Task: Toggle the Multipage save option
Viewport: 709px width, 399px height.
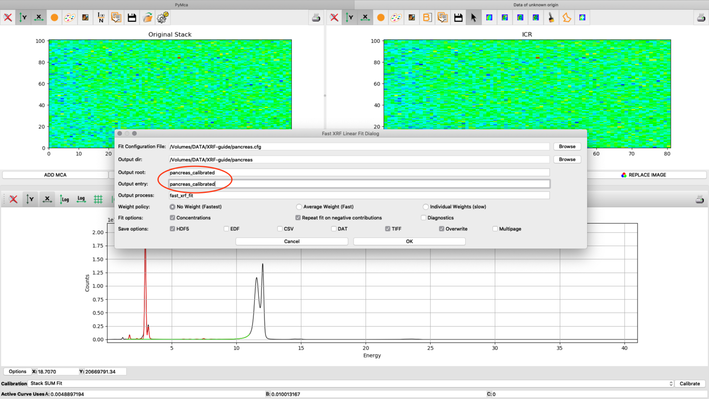Action: coord(494,229)
